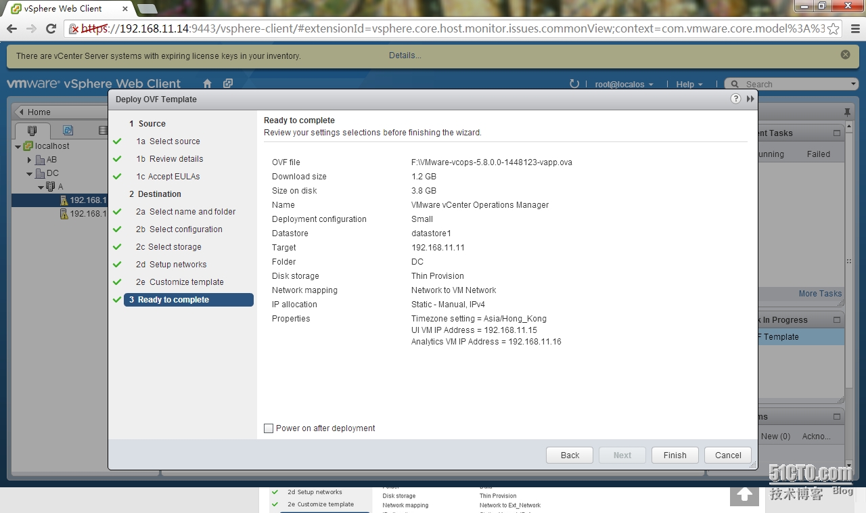Enable Power on after deployment
The width and height of the screenshot is (866, 513).
tap(269, 428)
